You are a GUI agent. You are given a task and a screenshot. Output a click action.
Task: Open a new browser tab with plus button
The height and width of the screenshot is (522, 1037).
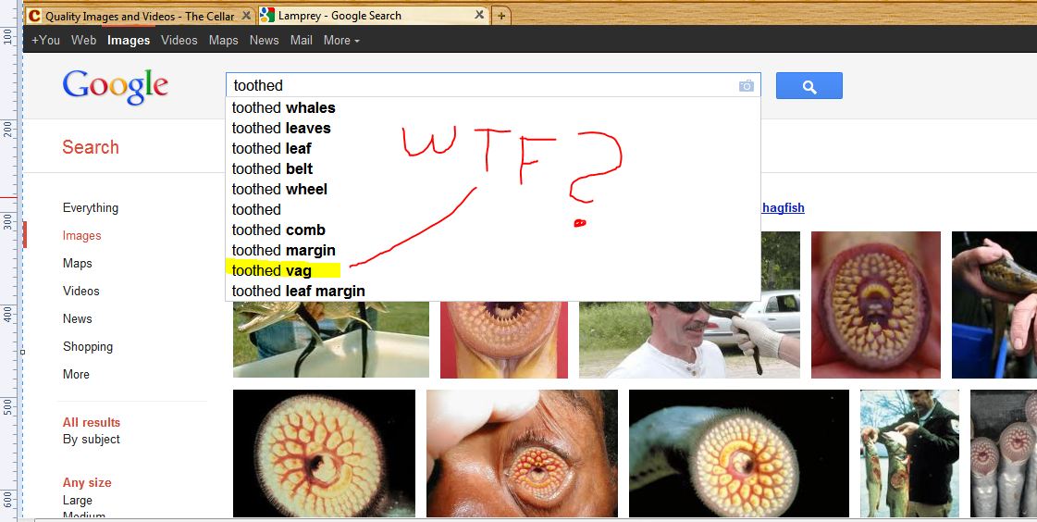tap(501, 16)
